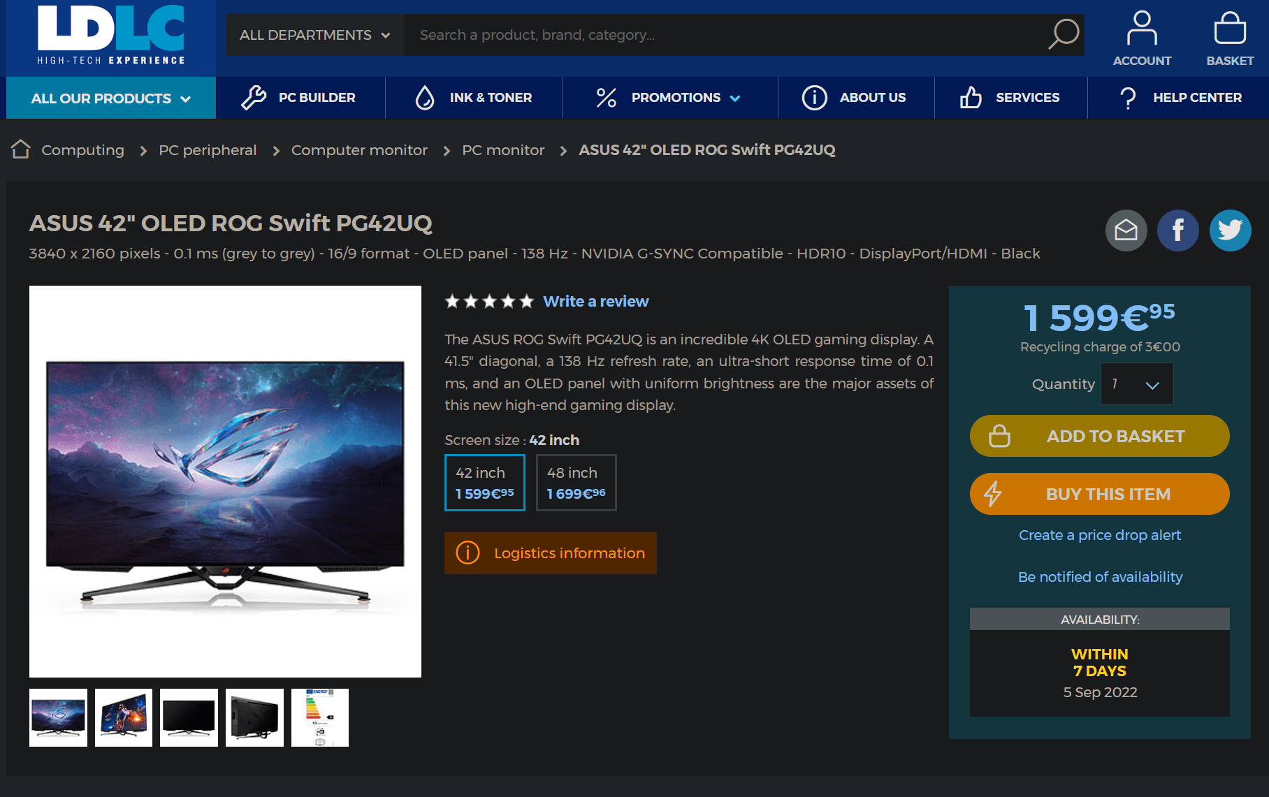Select the 48 inch screen size option

[576, 483]
